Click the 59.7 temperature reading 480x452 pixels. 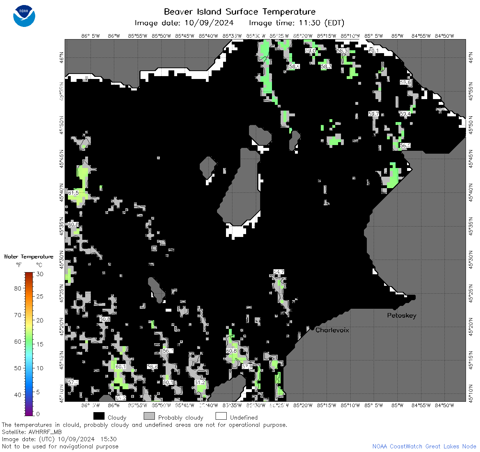coord(374,114)
